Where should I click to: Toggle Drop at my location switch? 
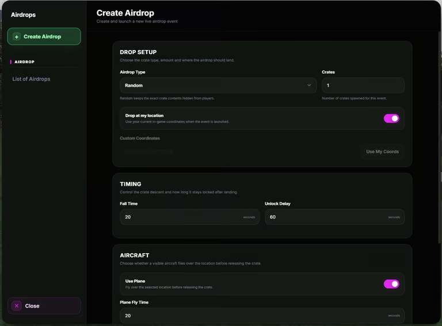pyautogui.click(x=391, y=118)
